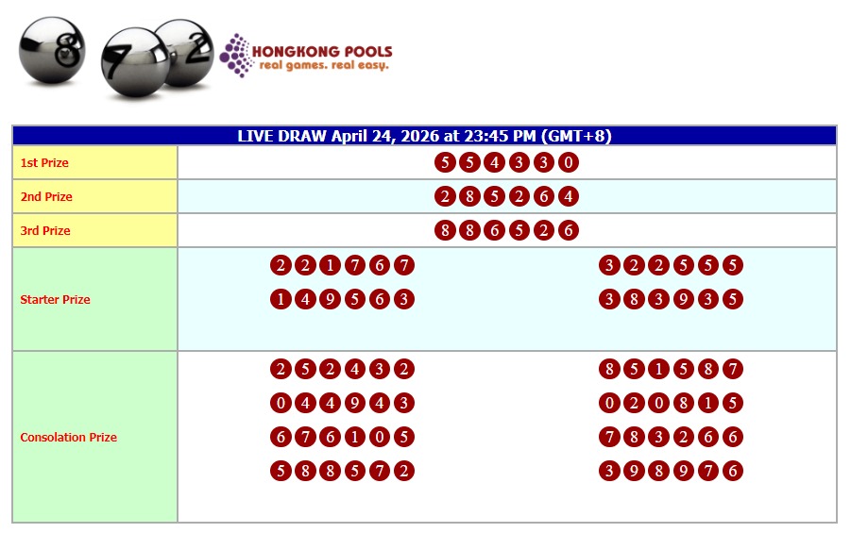Click the silver ball numbered 2
851x533 pixels.
(186, 53)
